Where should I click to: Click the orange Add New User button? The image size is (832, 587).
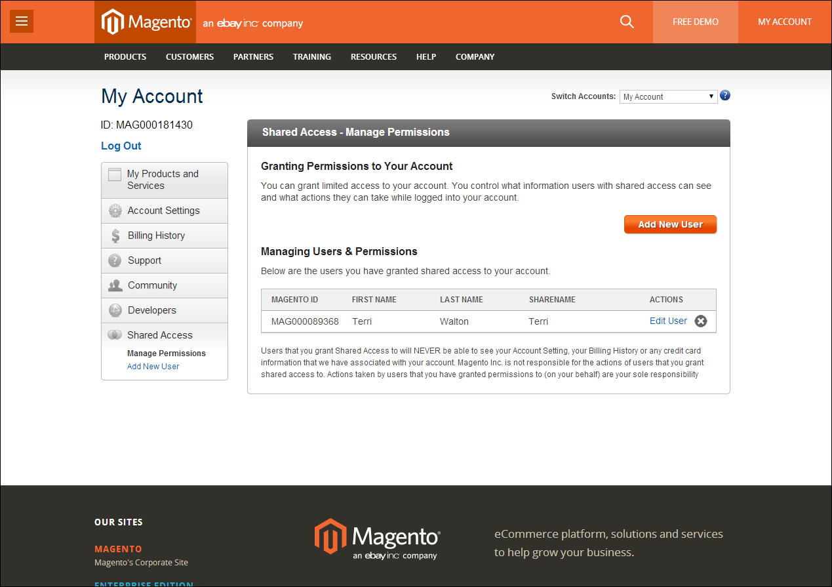(670, 224)
